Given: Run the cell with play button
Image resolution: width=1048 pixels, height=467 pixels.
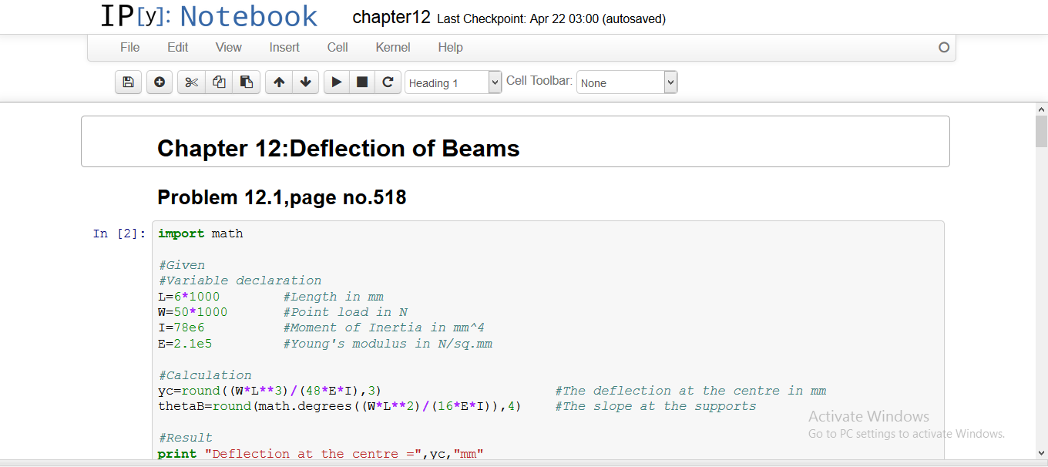Looking at the screenshot, I should tap(337, 82).
